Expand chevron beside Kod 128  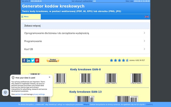(144, 49)
